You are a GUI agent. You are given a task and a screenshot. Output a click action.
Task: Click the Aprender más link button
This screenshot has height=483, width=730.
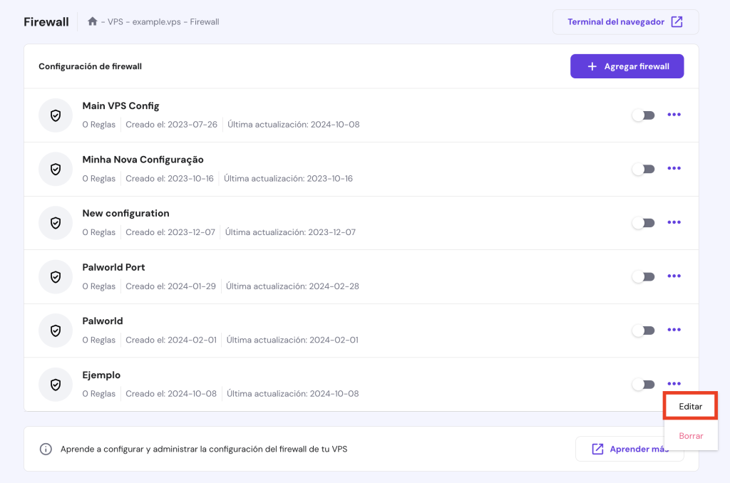629,450
